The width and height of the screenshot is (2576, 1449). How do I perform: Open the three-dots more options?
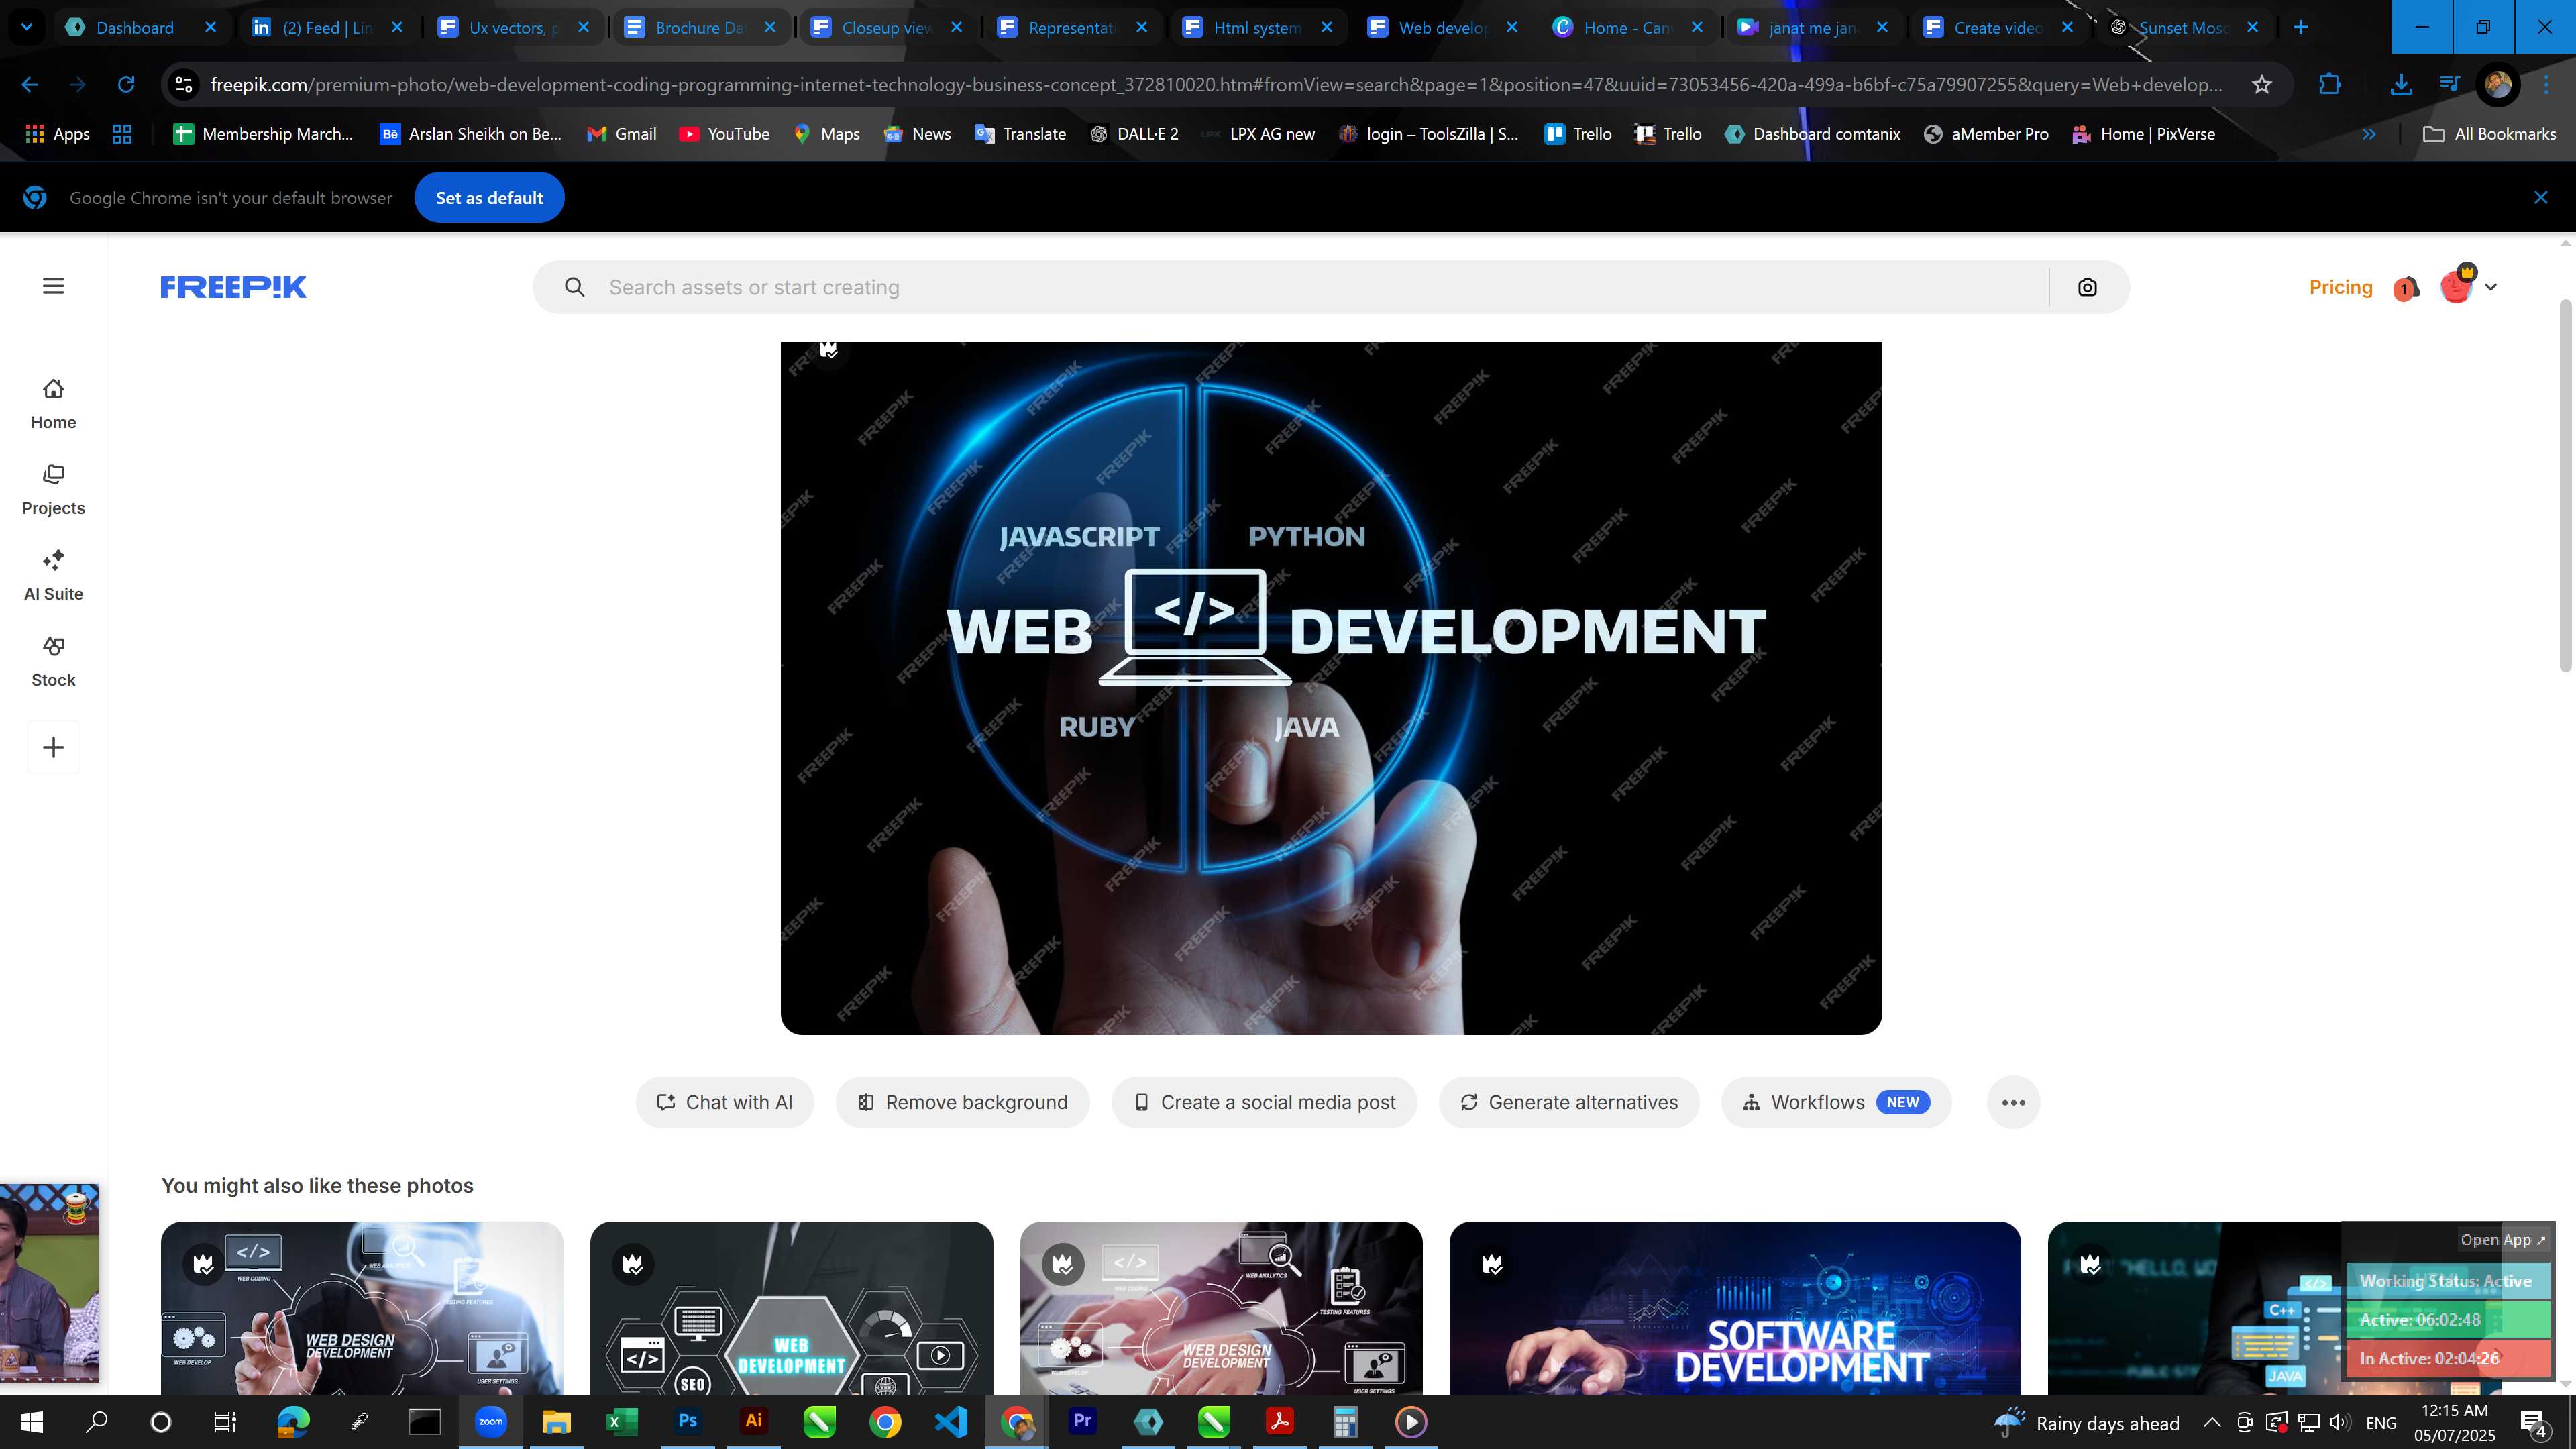click(2013, 1102)
